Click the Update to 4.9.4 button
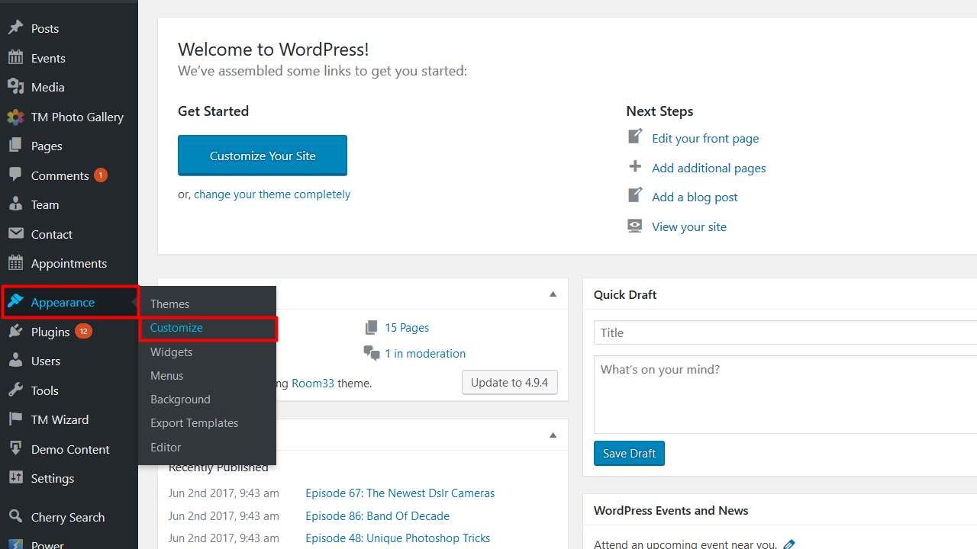 (x=509, y=383)
